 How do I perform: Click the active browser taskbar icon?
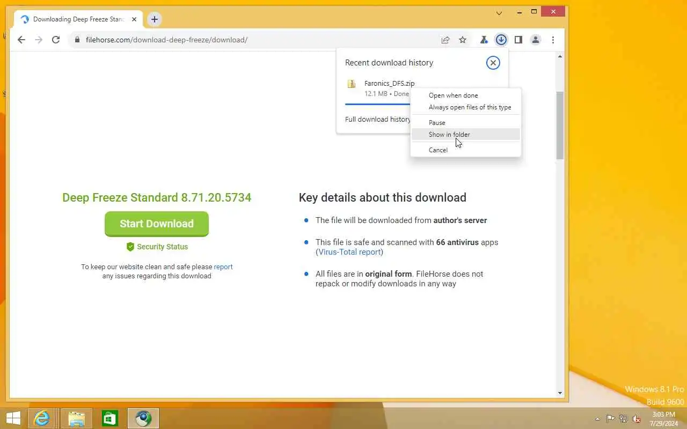click(x=143, y=418)
